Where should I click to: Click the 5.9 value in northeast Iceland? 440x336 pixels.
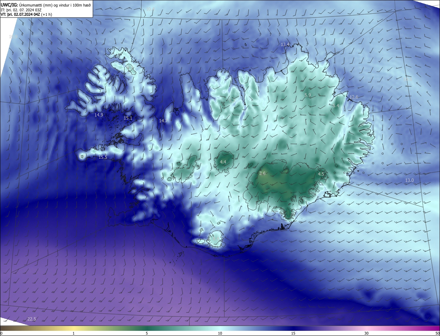point(308,95)
